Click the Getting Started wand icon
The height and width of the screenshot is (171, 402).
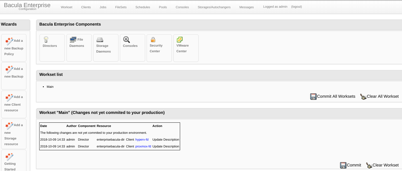9,157
